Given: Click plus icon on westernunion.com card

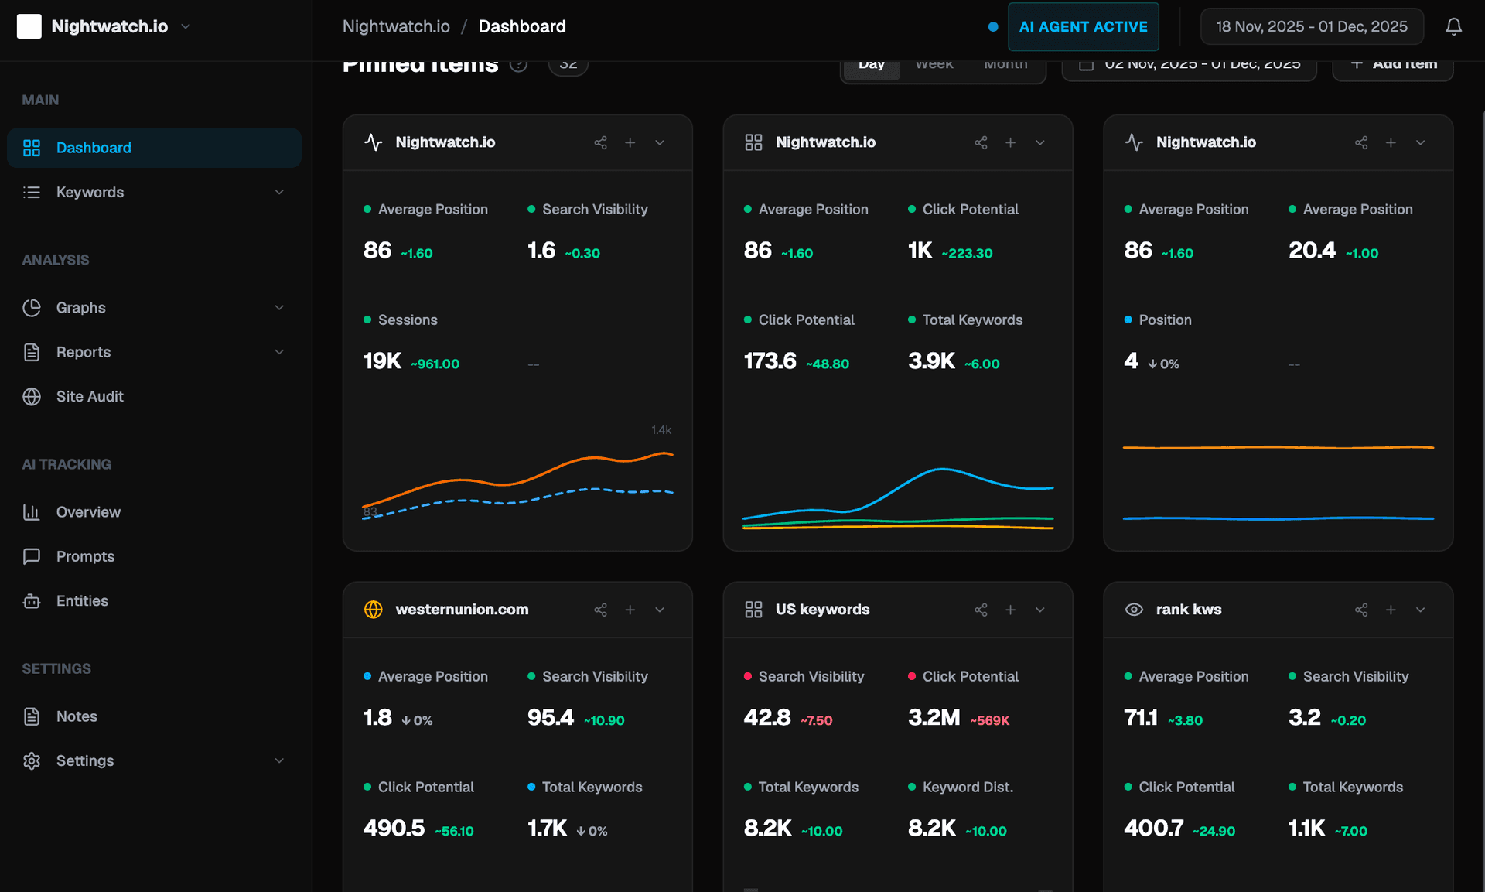Looking at the screenshot, I should click(630, 610).
